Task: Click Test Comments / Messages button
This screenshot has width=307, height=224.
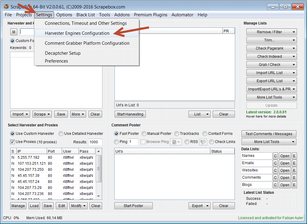Action: [269, 134]
